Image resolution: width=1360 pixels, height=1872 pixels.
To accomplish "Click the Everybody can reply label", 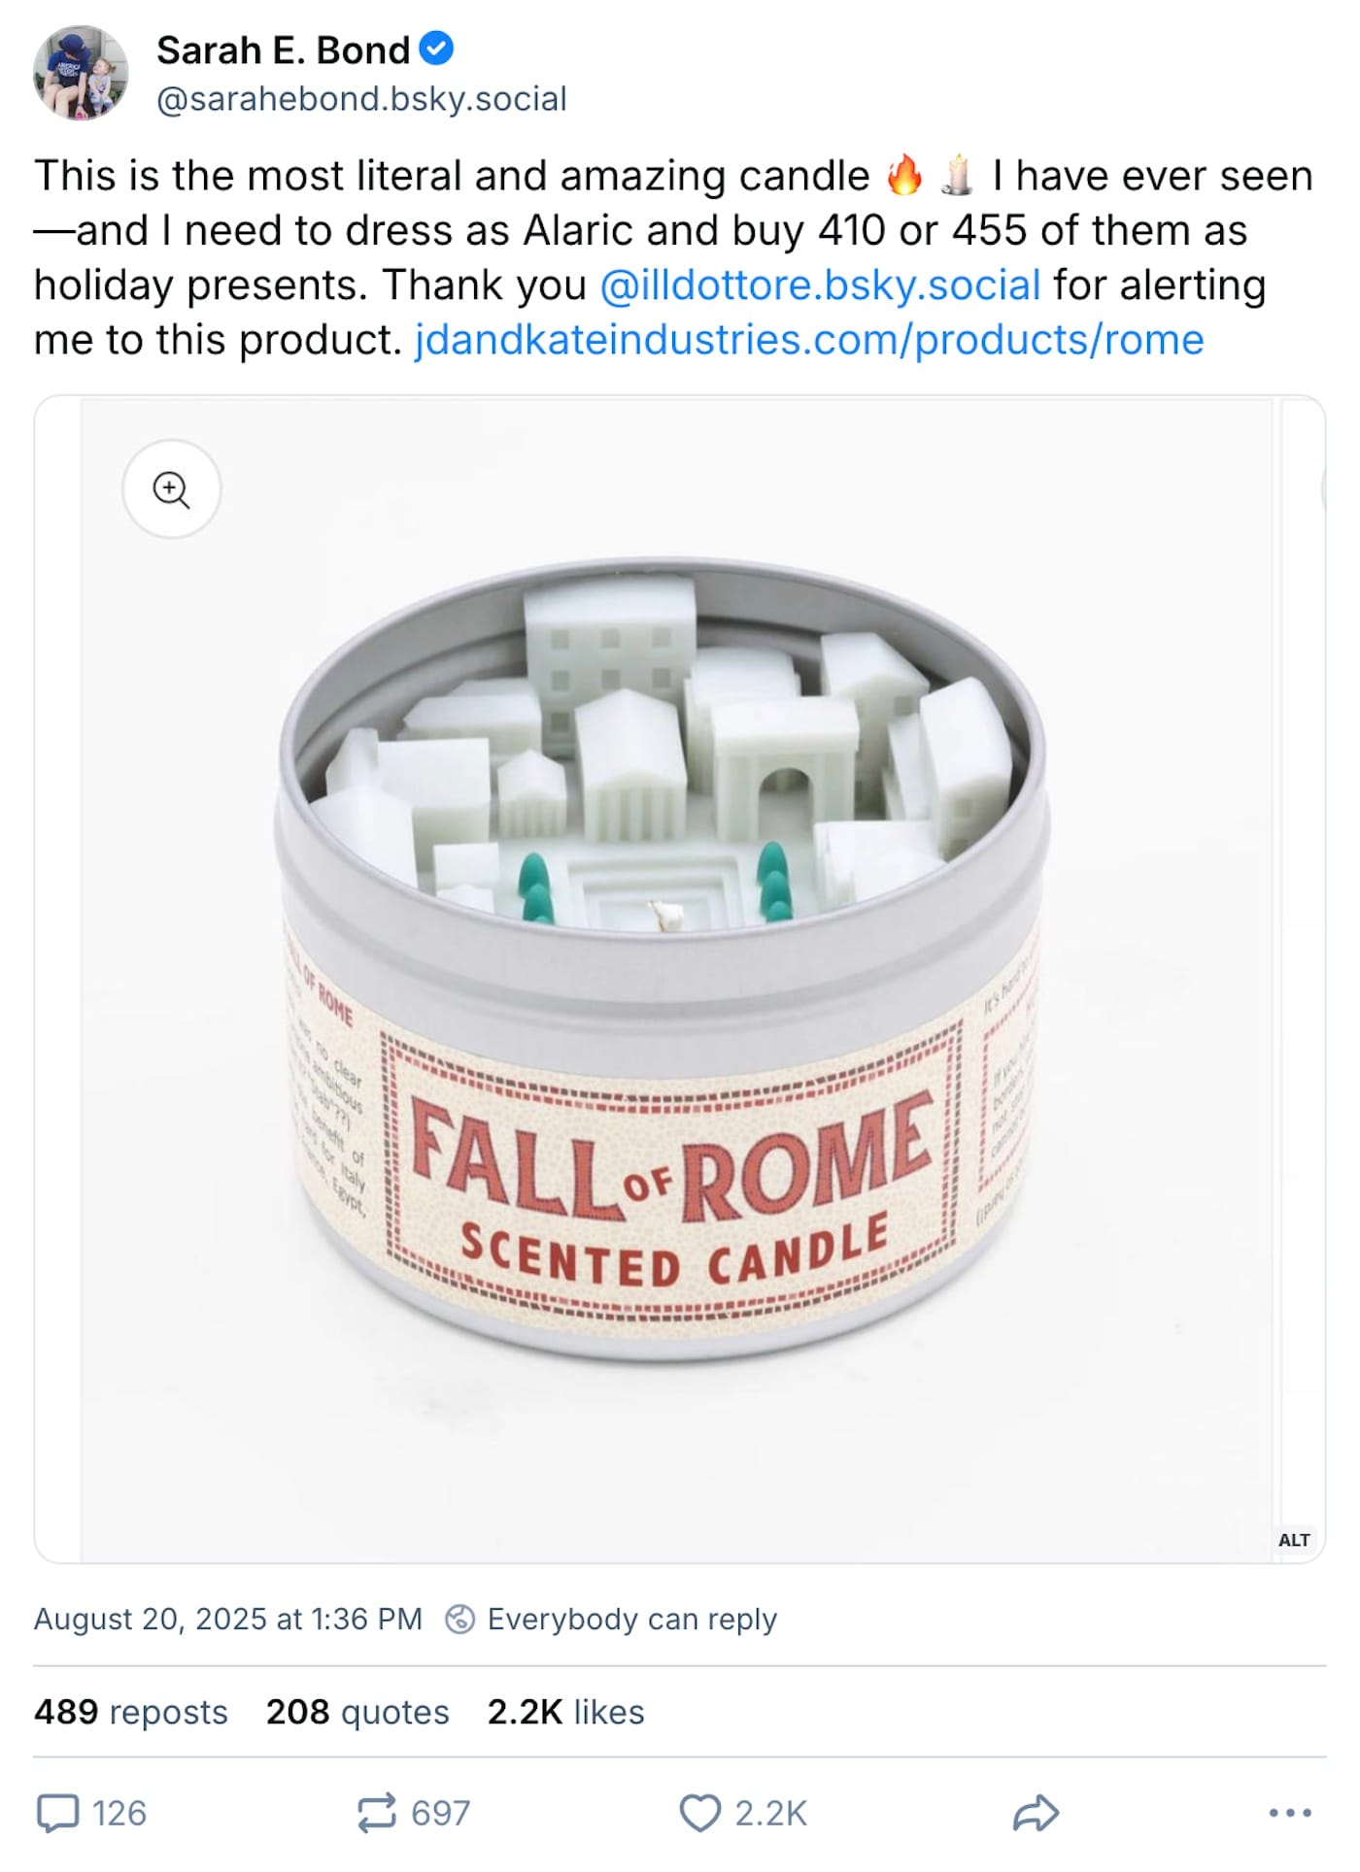I will pyautogui.click(x=631, y=1620).
